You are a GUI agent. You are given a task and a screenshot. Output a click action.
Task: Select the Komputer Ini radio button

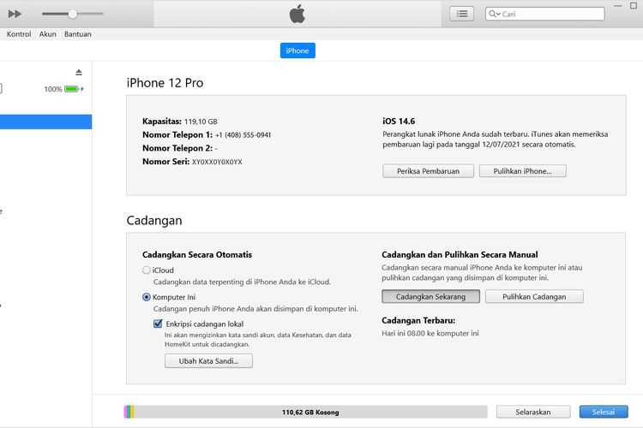[x=147, y=297]
